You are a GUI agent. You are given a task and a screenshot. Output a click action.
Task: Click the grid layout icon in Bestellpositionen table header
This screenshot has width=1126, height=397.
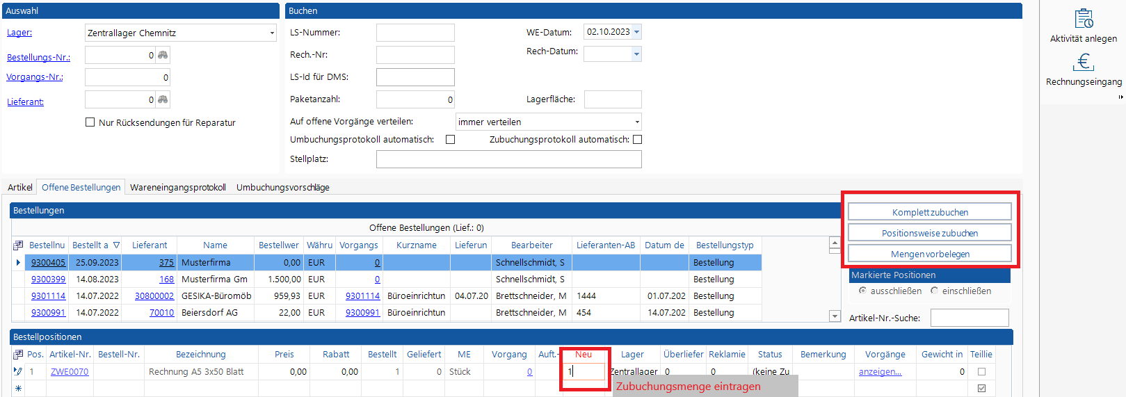point(18,355)
